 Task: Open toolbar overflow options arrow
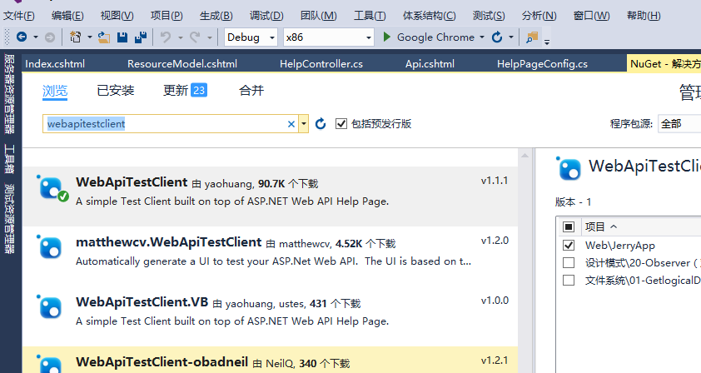click(x=547, y=42)
